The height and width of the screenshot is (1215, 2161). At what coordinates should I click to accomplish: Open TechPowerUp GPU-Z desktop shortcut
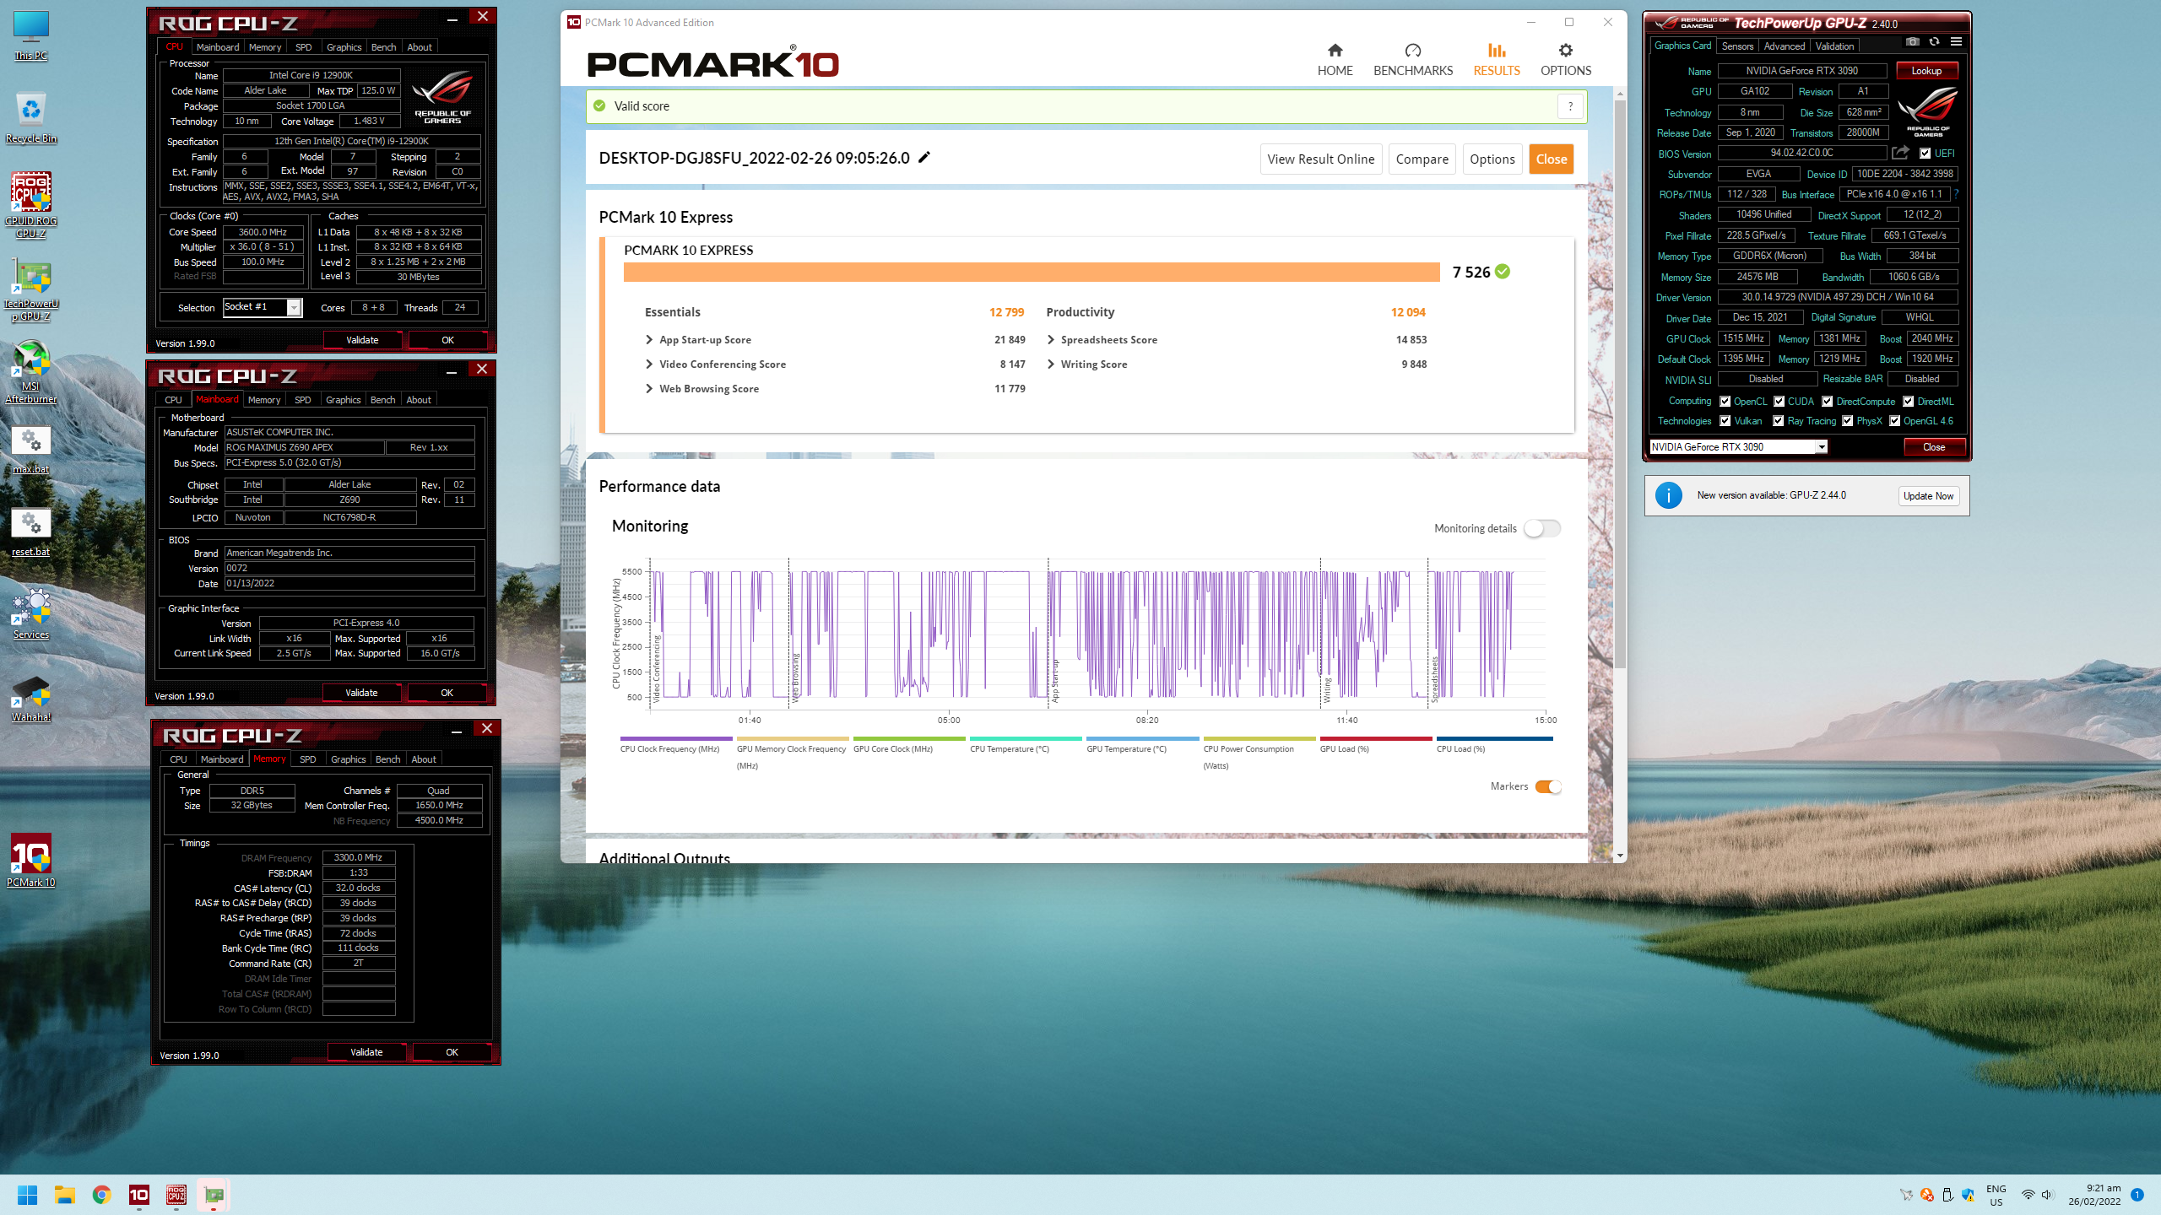tap(31, 289)
